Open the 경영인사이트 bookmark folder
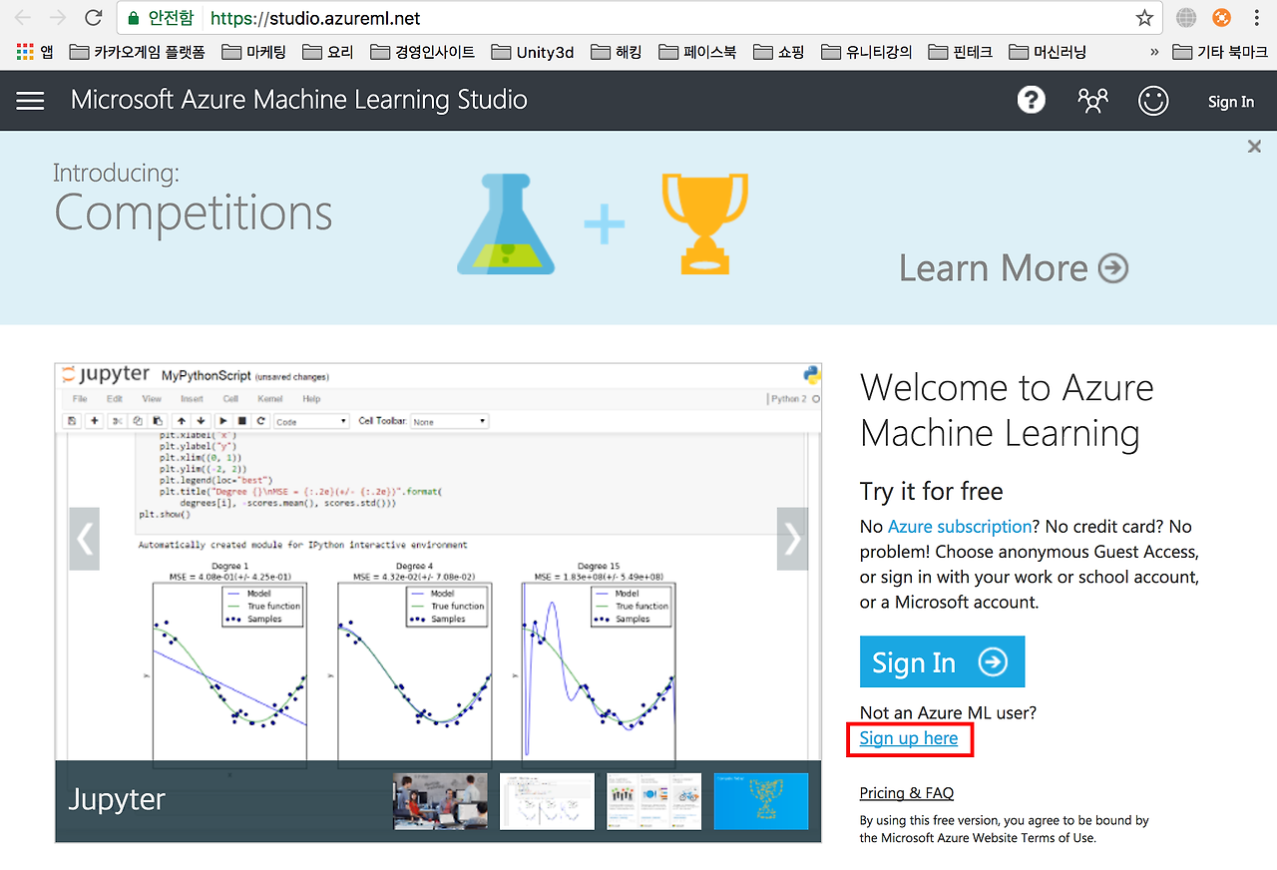The width and height of the screenshot is (1277, 870). [422, 52]
